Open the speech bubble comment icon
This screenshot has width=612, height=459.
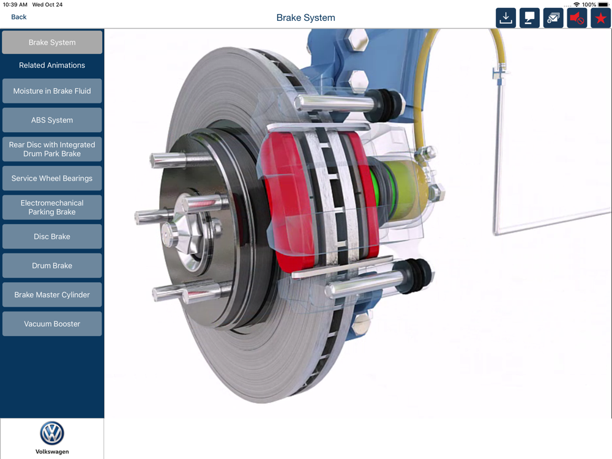(x=529, y=18)
